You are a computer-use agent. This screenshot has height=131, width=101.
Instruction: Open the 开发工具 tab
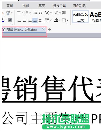[x=60, y=6]
